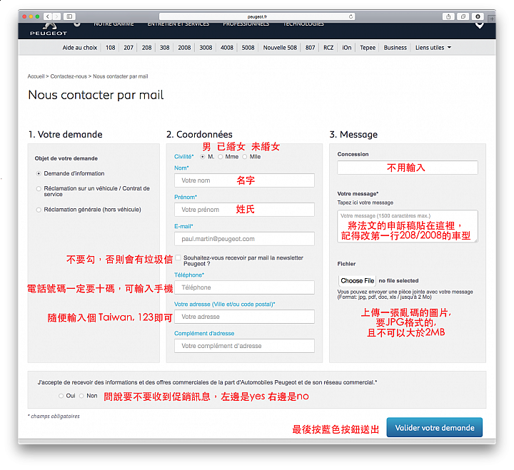
Task: Toggle the Safari sidebar icon
Action: tap(69, 16)
